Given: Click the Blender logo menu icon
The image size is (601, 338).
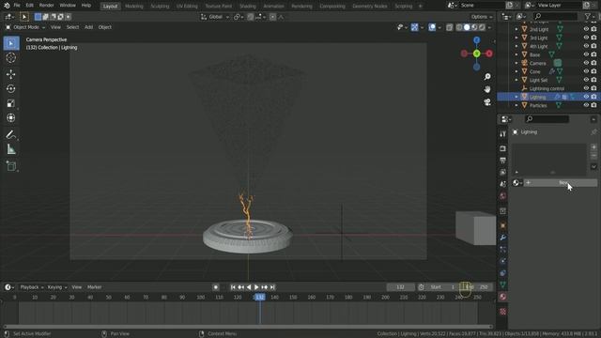Looking at the screenshot, I should click(7, 6).
